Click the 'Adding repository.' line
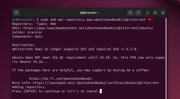This screenshot has width=180, height=99. 29,87
